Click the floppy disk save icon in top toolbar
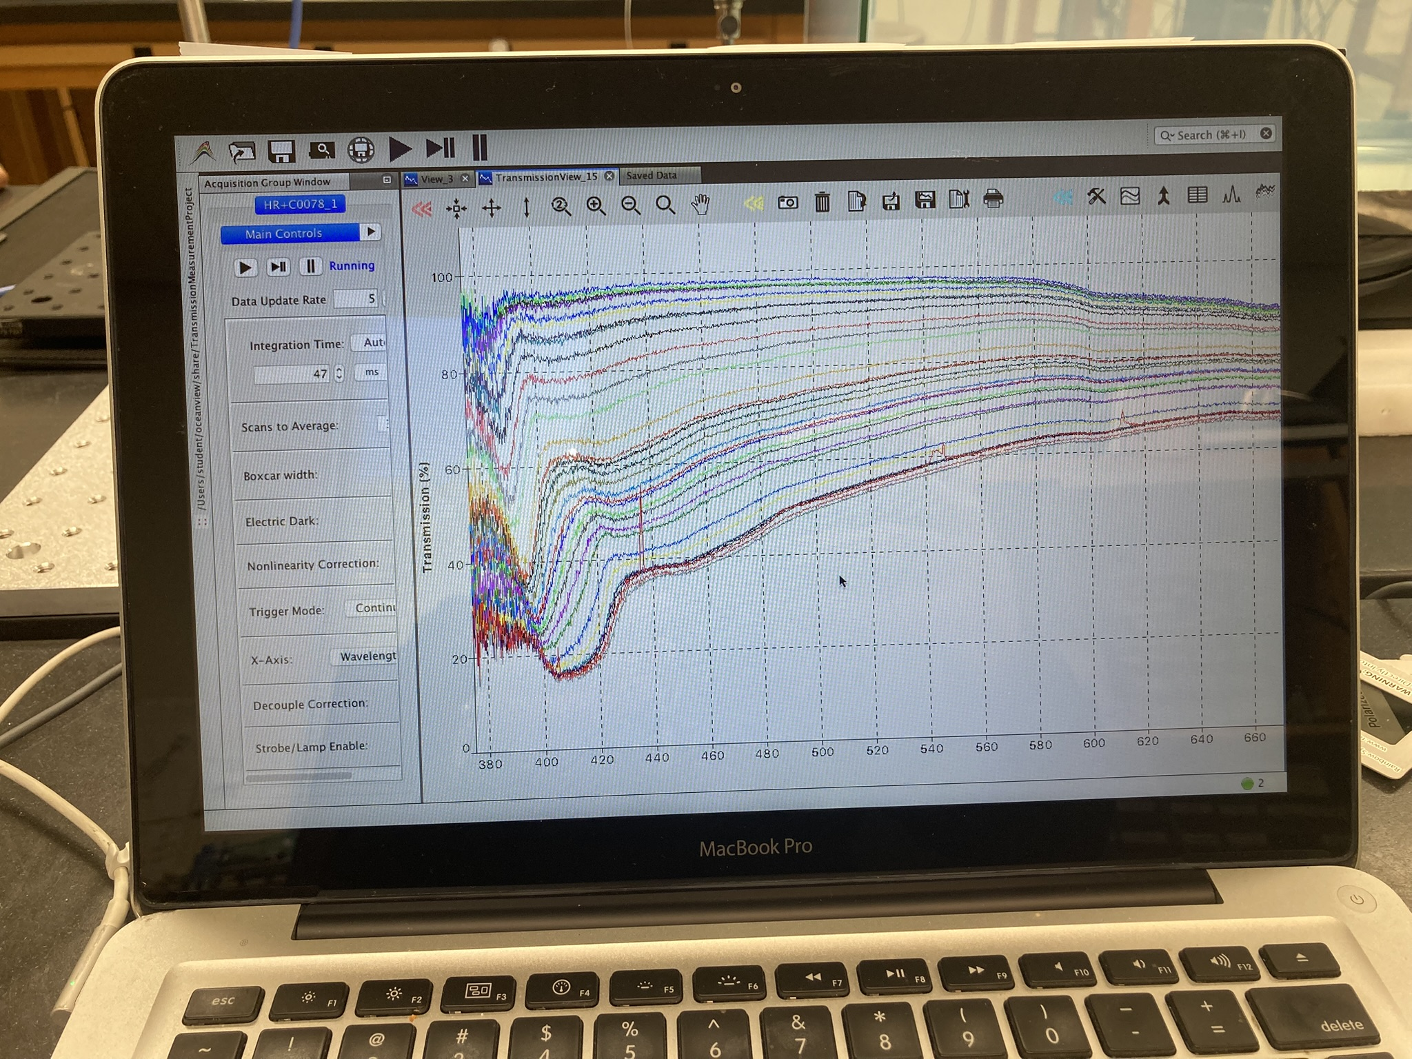 click(x=281, y=151)
